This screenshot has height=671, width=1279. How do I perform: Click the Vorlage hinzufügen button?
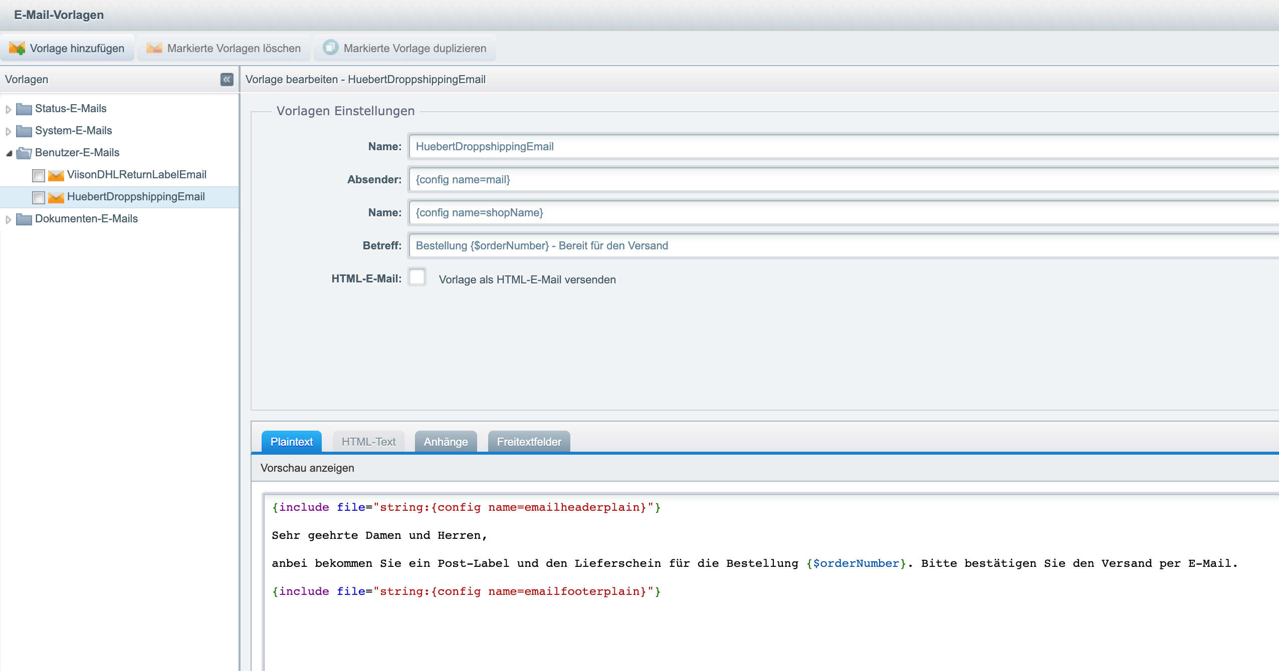click(67, 48)
